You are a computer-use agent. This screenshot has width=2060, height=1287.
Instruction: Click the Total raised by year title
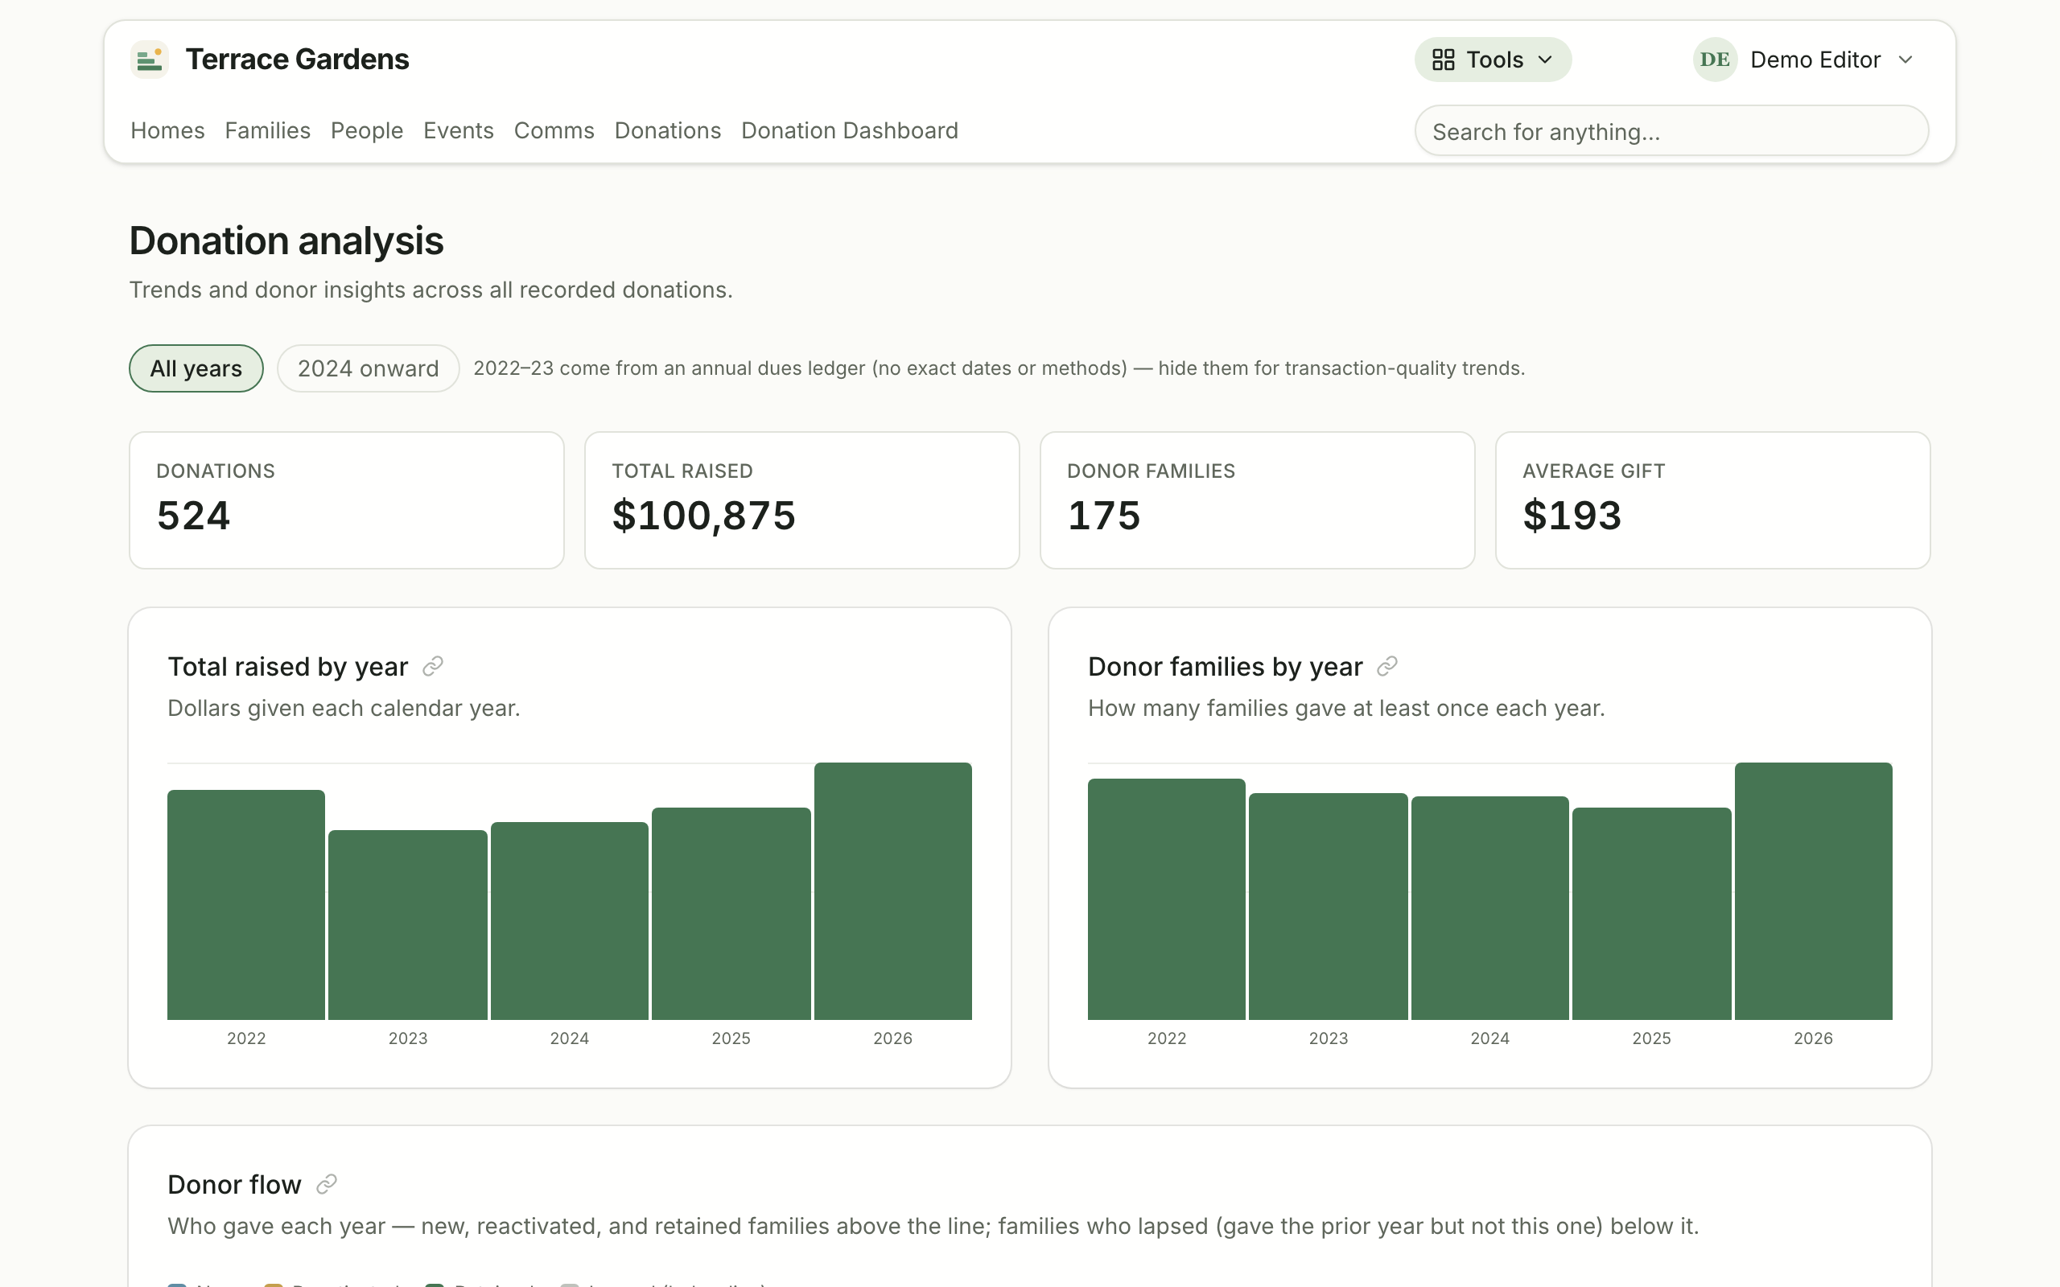click(x=288, y=667)
